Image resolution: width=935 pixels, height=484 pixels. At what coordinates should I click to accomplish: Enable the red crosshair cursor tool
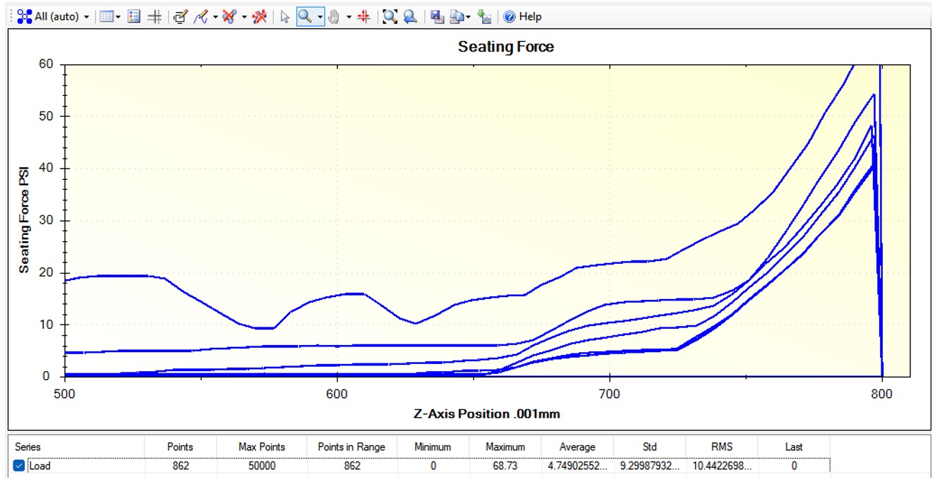pos(364,16)
